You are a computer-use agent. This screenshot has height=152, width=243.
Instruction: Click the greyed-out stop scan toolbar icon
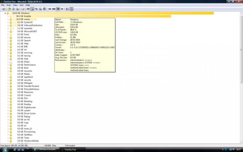click(x=4, y=9)
